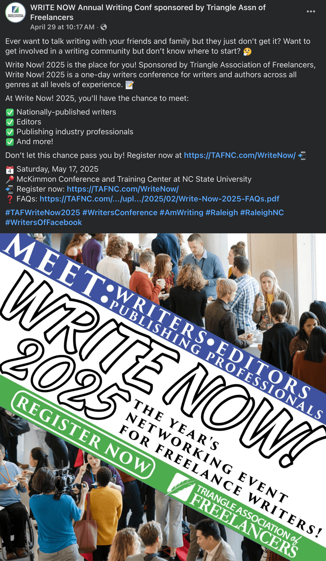Click the #WritersConference hashtag

tap(120, 213)
